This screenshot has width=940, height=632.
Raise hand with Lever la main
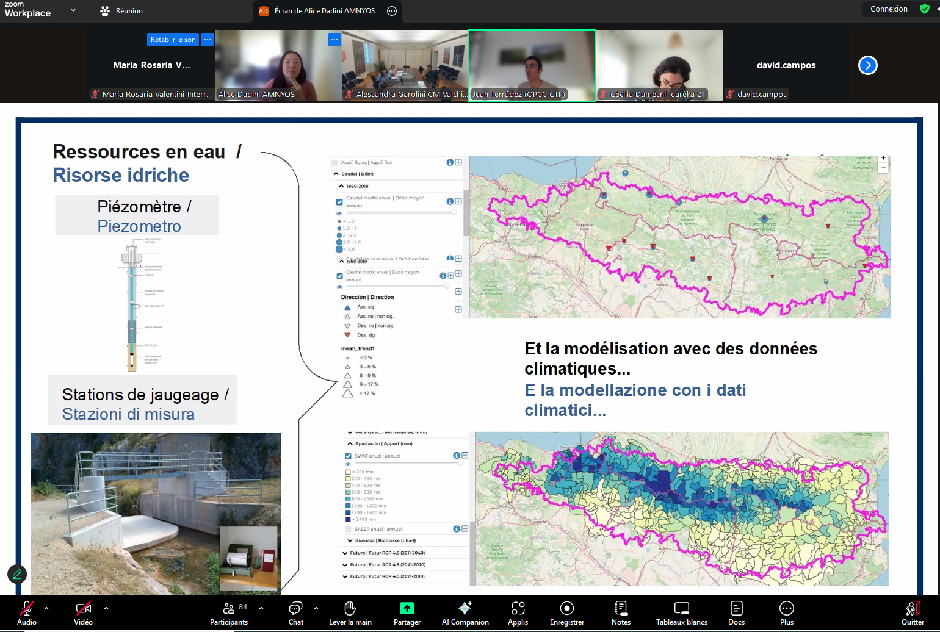click(x=350, y=612)
